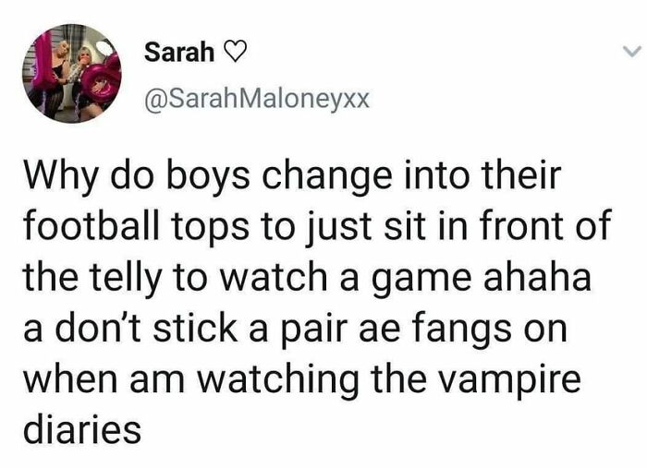Click the @SarahMaloneyxx handle
This screenshot has width=647, height=468.
[x=257, y=99]
